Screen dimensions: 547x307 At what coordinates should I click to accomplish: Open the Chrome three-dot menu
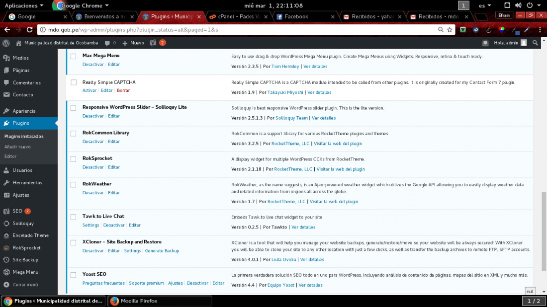[x=540, y=30]
